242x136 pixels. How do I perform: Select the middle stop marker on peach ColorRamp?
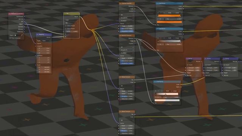coord(166,94)
